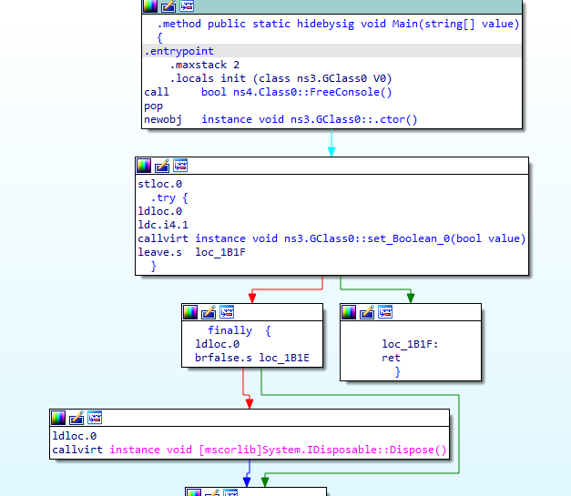The image size is (571, 496).
Task: Click the pencil edit icon on the stloc.0 try node
Action: click(x=162, y=166)
